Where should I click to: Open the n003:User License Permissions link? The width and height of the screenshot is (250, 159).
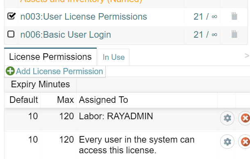(x=84, y=16)
